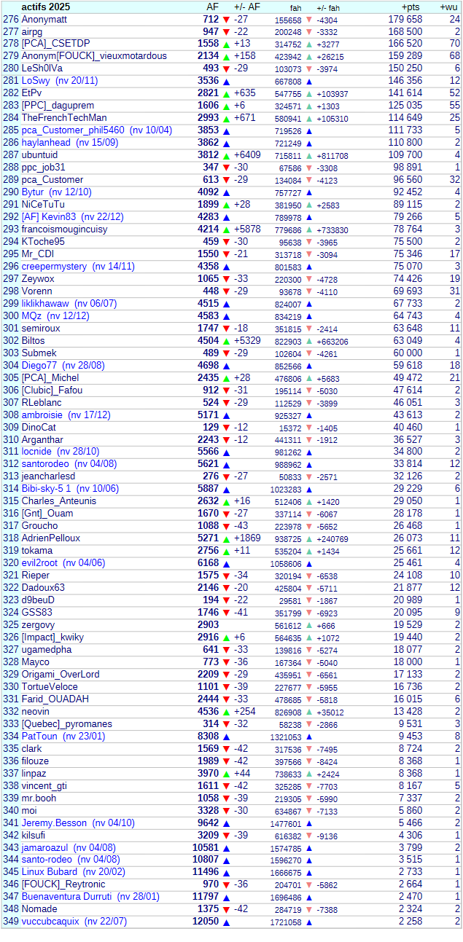Viewport: 463px width, 942px height.
Task: Click the 'fah' column header
Action: tap(286, 7)
